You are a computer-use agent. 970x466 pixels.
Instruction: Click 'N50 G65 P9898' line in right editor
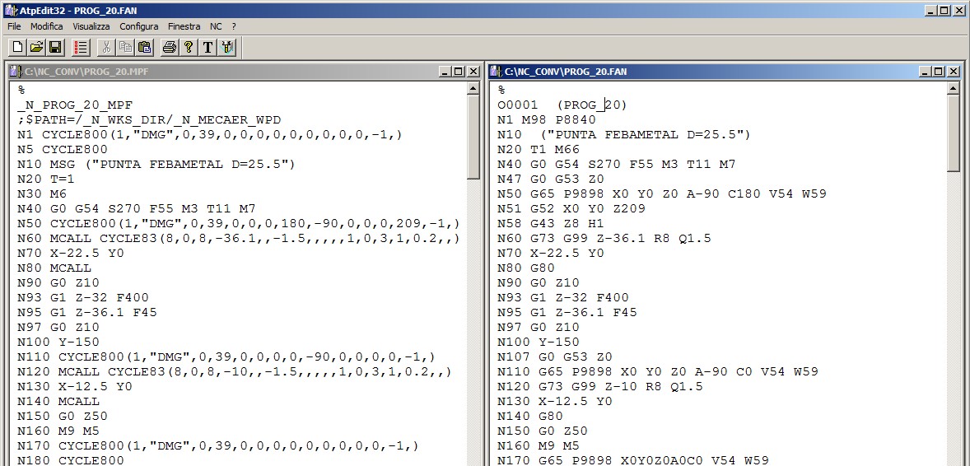pos(662,193)
